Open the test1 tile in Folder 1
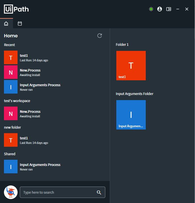This screenshot has height=203, width=195. (131, 66)
